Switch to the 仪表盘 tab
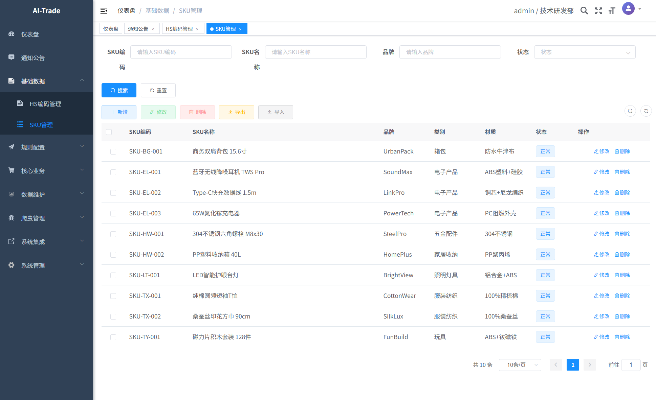 pyautogui.click(x=111, y=29)
